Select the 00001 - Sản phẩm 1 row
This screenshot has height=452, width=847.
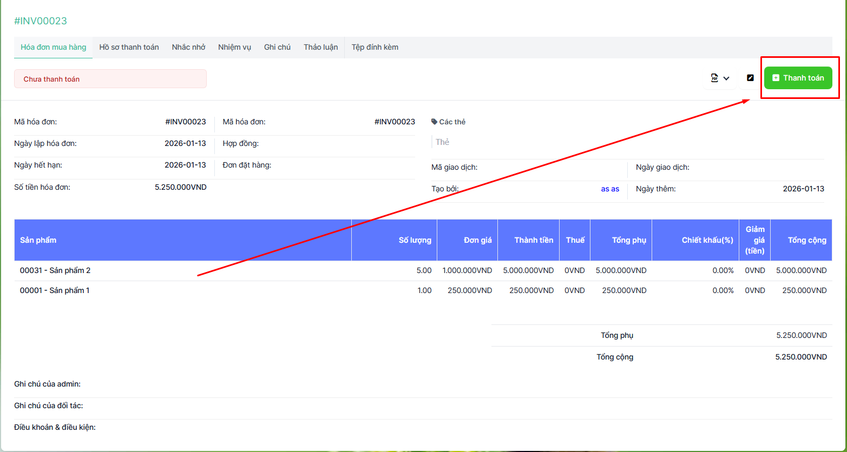coord(55,291)
